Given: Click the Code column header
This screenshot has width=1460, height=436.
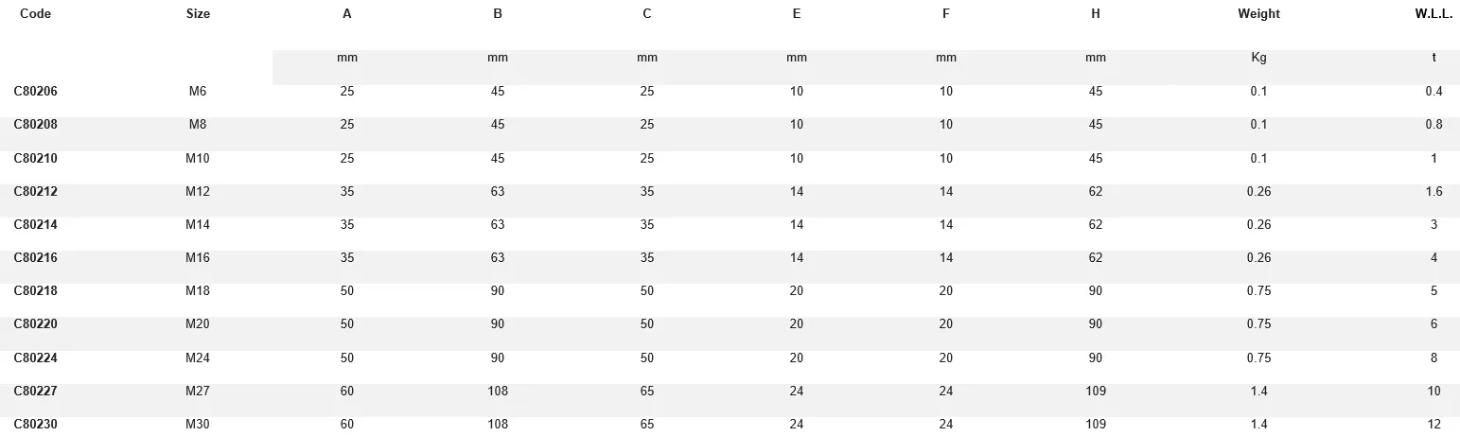Looking at the screenshot, I should tap(35, 14).
